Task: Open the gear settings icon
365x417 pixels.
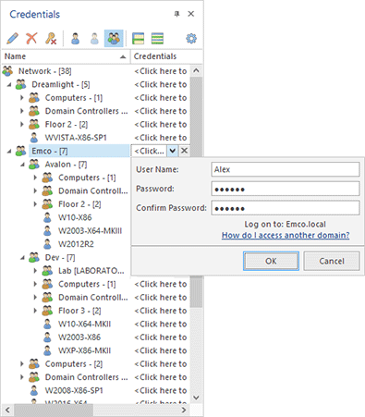Action: coord(191,39)
